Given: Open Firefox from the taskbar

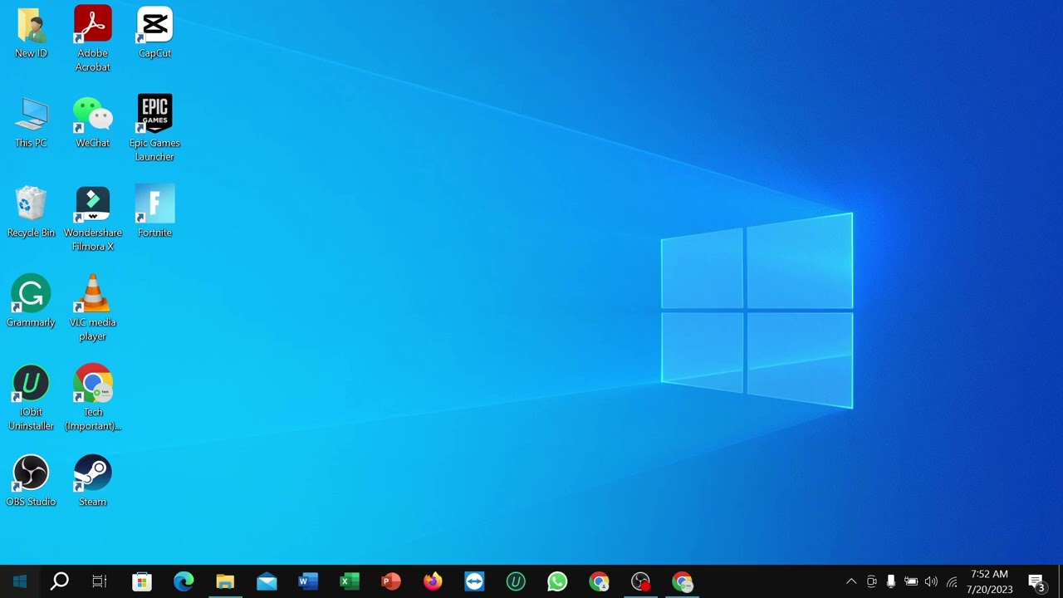Looking at the screenshot, I should click(433, 581).
